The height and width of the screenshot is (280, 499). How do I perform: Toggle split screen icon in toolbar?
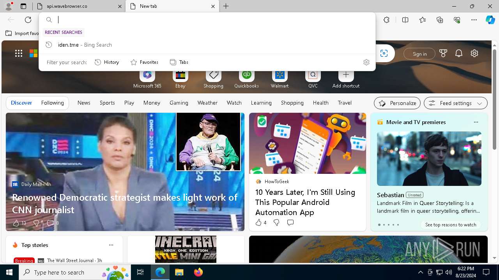click(405, 20)
